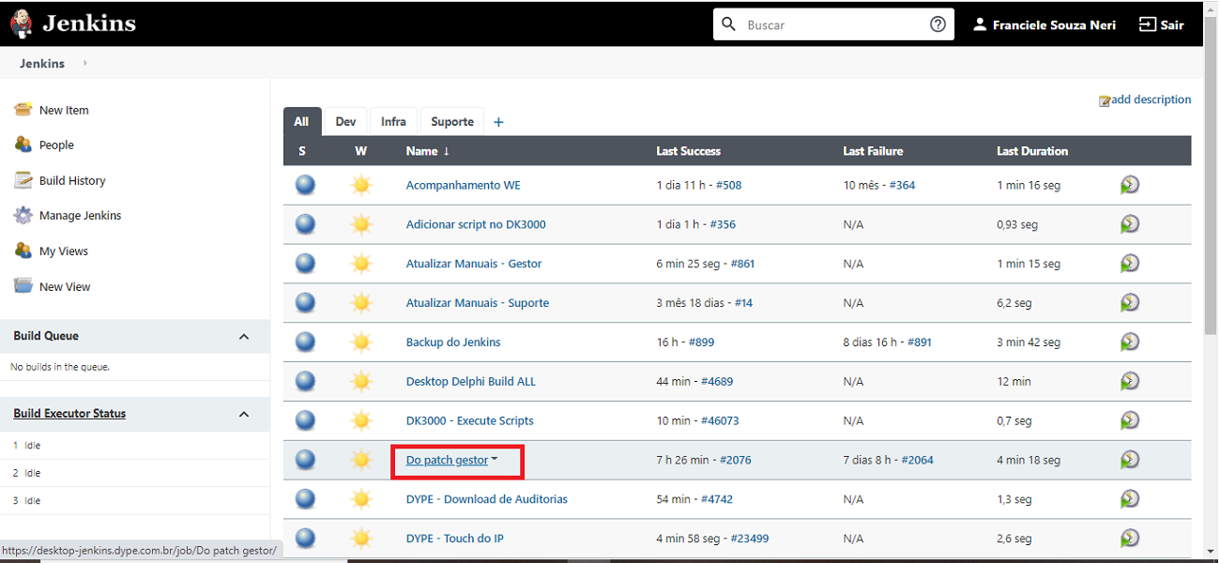The width and height of the screenshot is (1220, 563).
Task: Schedule a build for DYPE - Download de Auditorias
Action: pyautogui.click(x=1130, y=499)
